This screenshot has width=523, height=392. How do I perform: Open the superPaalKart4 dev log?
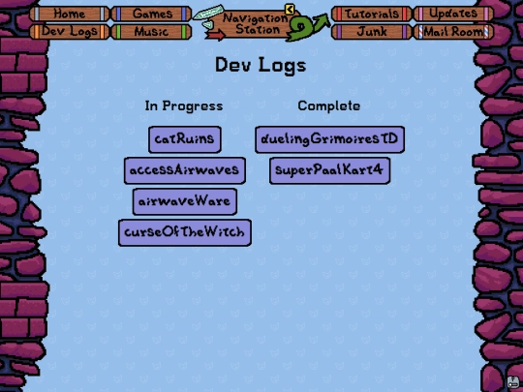pos(330,170)
